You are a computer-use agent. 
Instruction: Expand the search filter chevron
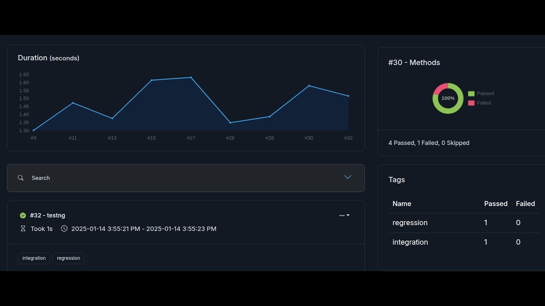tap(348, 177)
